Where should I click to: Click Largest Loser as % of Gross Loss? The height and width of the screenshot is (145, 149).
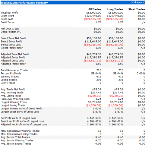coord(20,112)
